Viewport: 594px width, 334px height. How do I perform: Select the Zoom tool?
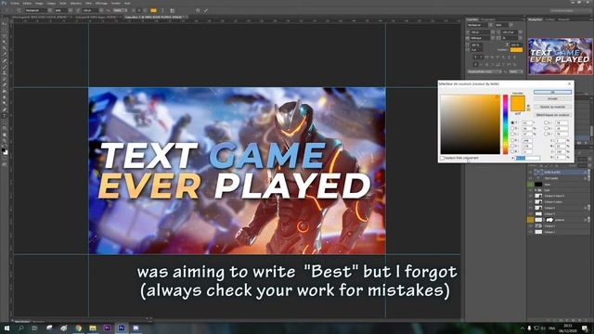(x=4, y=140)
